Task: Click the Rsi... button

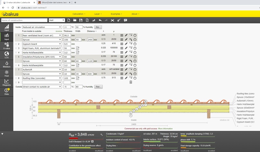Action: [98, 27]
